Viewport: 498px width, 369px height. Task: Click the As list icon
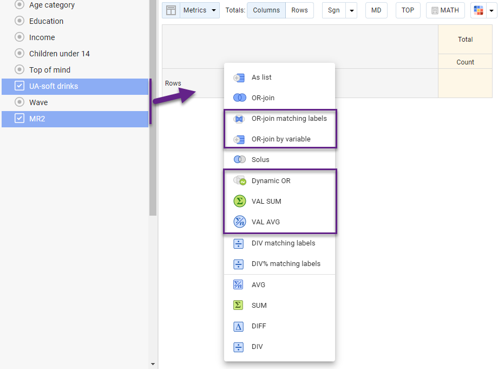point(239,77)
